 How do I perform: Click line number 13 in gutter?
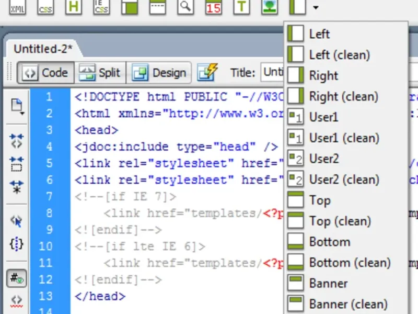pos(45,296)
